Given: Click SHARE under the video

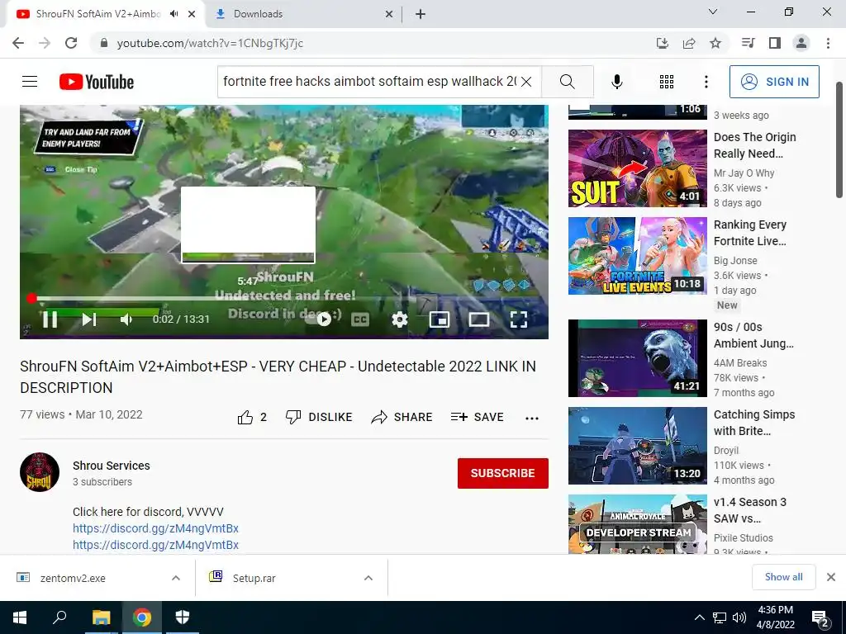Looking at the screenshot, I should 402,417.
